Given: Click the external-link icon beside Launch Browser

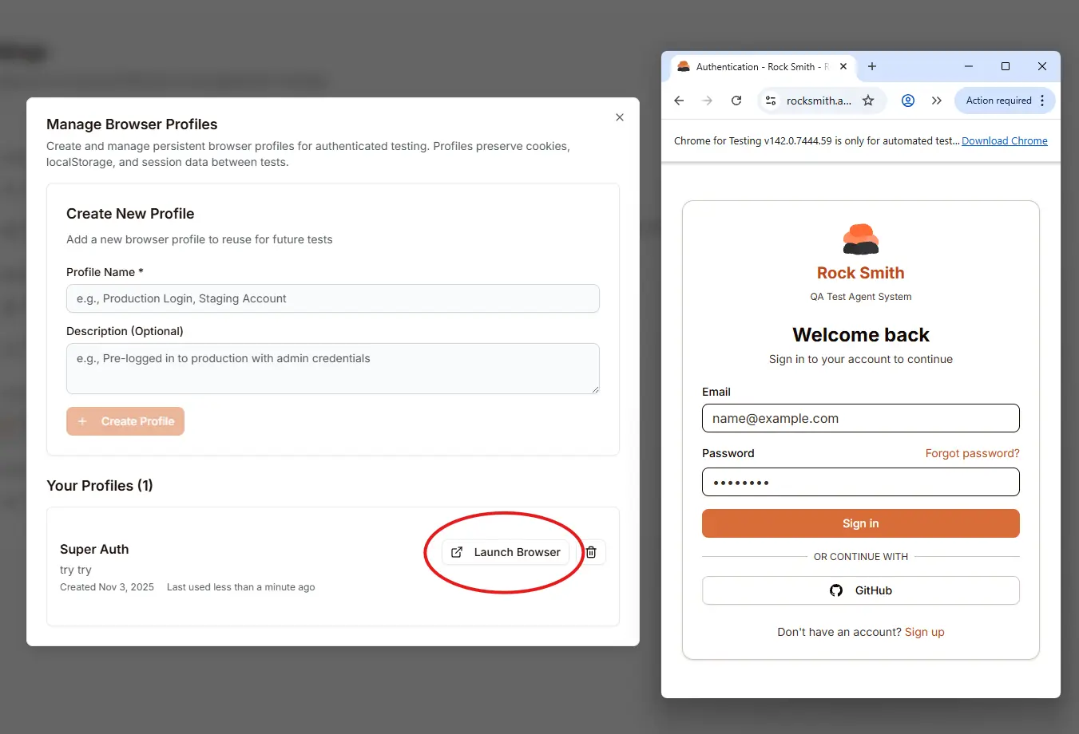Looking at the screenshot, I should coord(457,551).
